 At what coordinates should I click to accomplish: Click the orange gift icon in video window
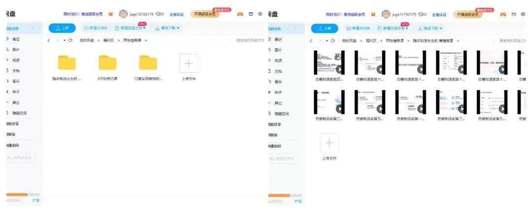click(x=373, y=15)
